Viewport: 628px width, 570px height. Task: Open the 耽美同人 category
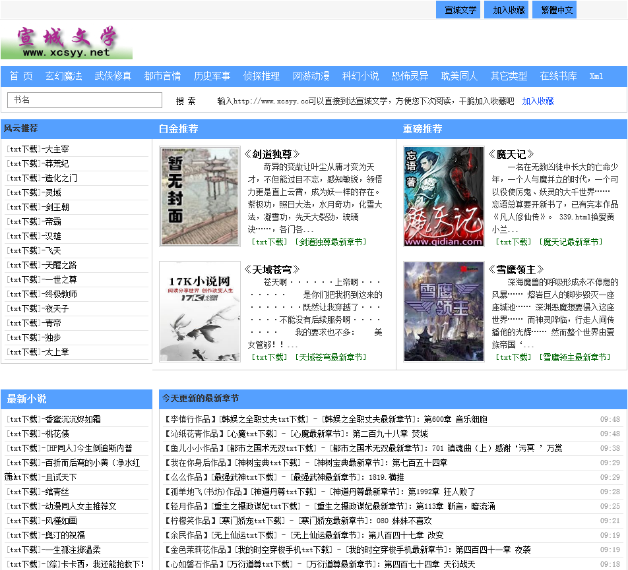click(459, 76)
